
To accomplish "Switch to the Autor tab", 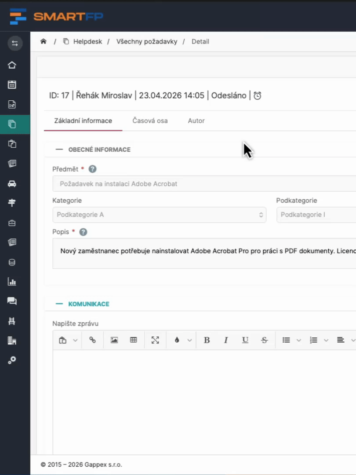I will tap(196, 121).
